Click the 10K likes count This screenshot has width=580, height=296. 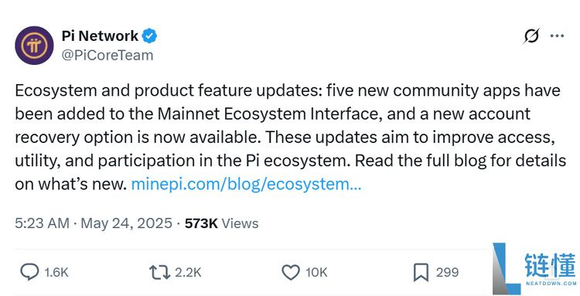pyautogui.click(x=316, y=273)
